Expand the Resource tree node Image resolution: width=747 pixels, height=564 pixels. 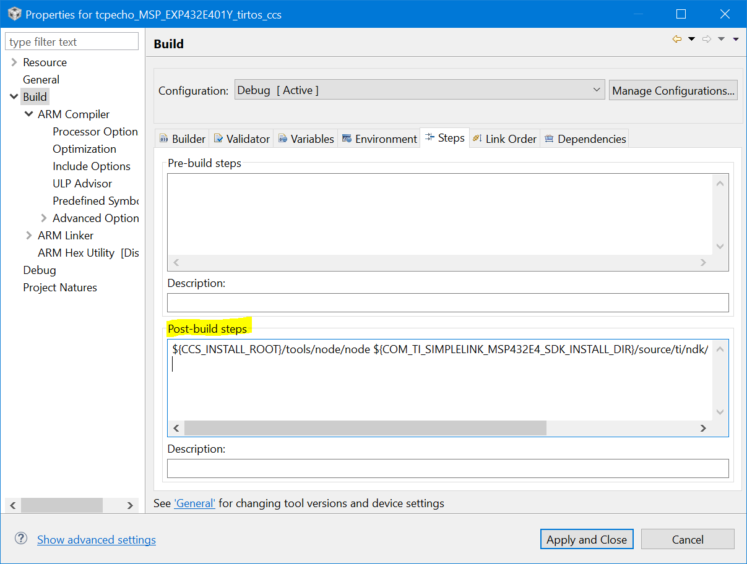(x=14, y=62)
